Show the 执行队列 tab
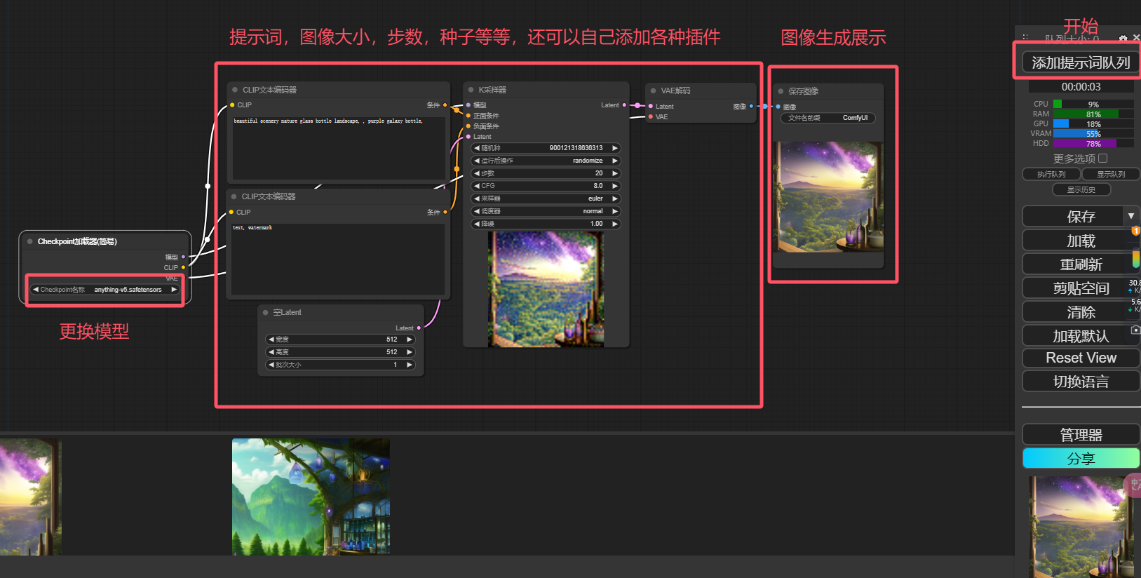Viewport: 1141px width, 578px height. [1051, 174]
